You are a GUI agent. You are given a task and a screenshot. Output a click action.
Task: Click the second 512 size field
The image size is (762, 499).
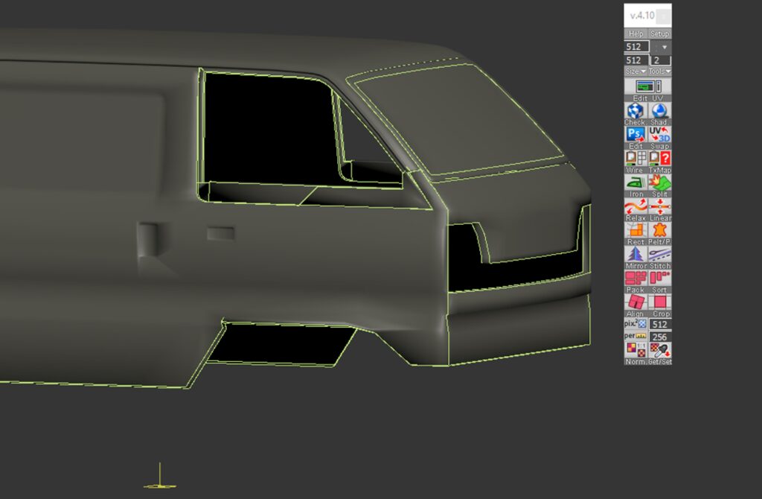click(x=637, y=60)
